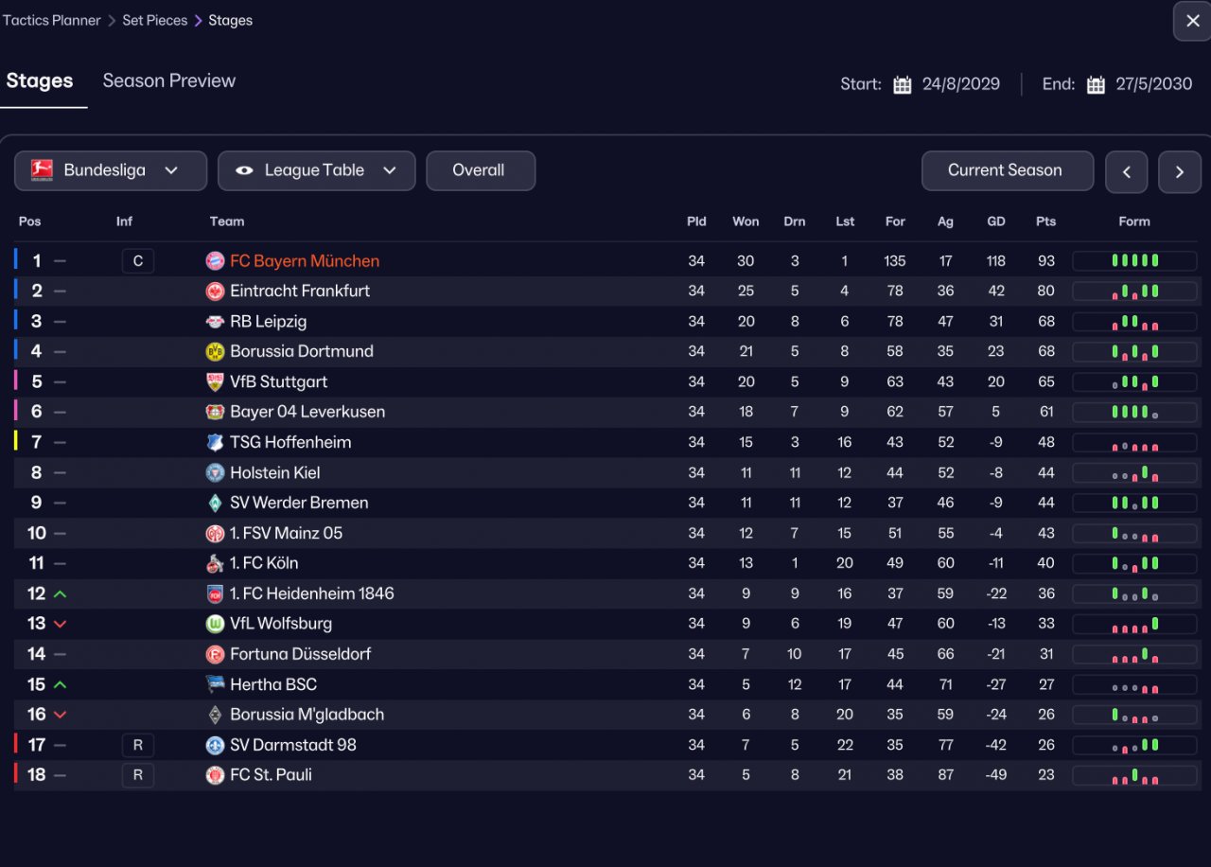Open the End date calendar icon
The height and width of the screenshot is (867, 1211).
pos(1096,84)
